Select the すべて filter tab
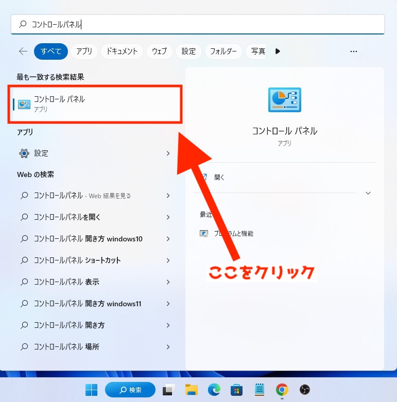This screenshot has width=397, height=402. pos(51,51)
